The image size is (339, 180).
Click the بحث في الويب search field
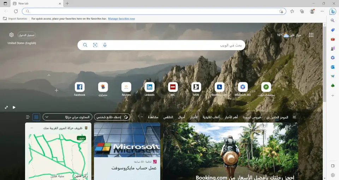click(x=161, y=45)
